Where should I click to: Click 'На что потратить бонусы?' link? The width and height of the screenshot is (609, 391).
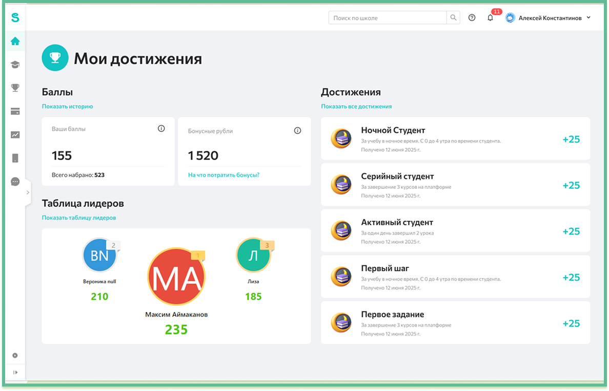[224, 175]
